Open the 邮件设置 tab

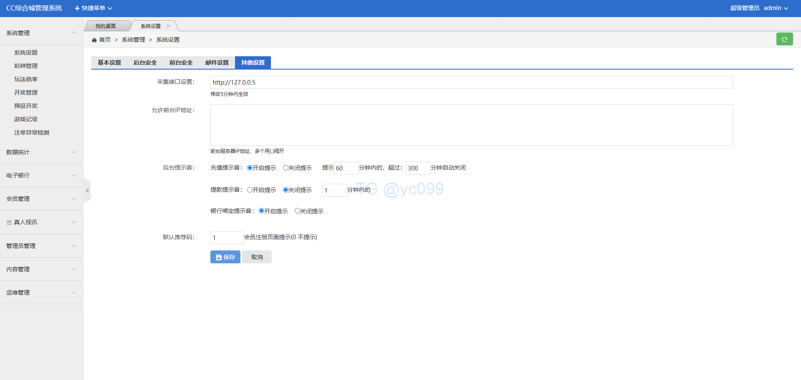click(217, 62)
